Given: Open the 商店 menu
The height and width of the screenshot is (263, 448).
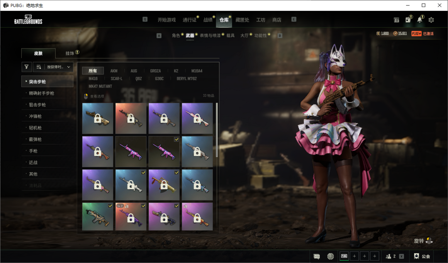Looking at the screenshot, I should pyautogui.click(x=277, y=20).
